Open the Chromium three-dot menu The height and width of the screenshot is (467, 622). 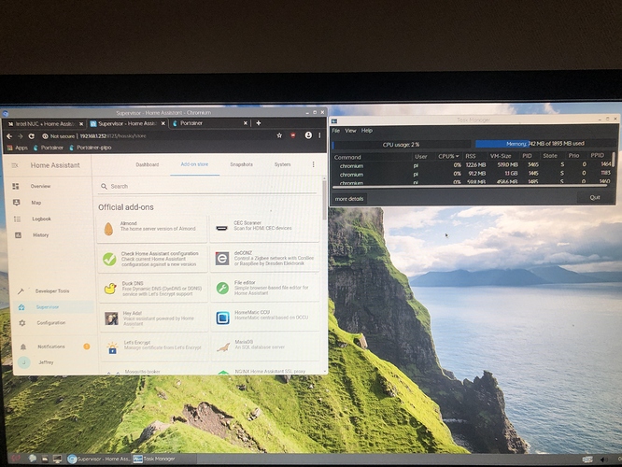click(319, 135)
